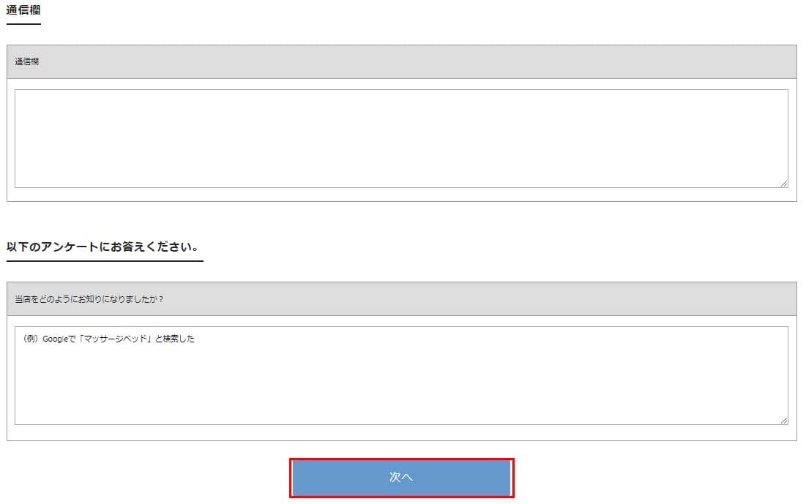Click the underline beneath 通信欄 heading
The image size is (806, 504).
(x=23, y=24)
